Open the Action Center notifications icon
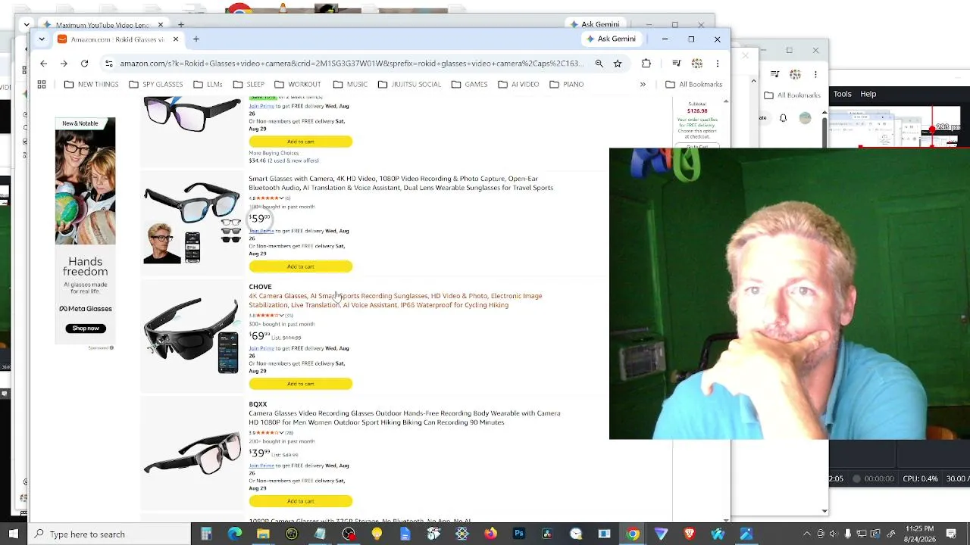 pos(951,534)
